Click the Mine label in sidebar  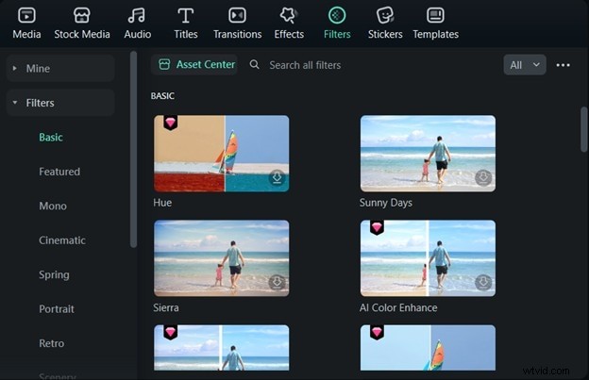coord(38,69)
